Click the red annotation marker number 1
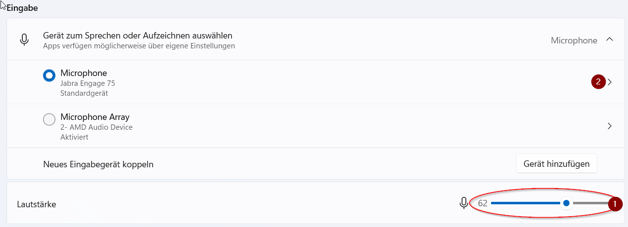This screenshot has width=628, height=227. (x=615, y=203)
